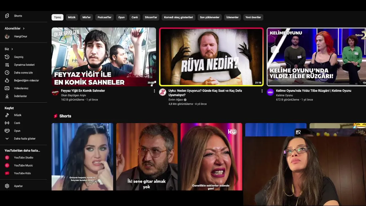The width and height of the screenshot is (366, 206).
Task: Open the Shorts sidebar icon
Action: 7,16
